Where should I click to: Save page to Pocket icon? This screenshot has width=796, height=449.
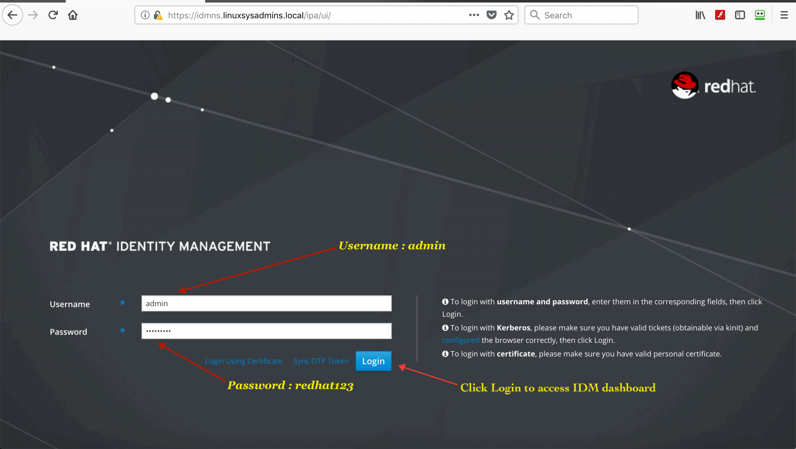(492, 15)
